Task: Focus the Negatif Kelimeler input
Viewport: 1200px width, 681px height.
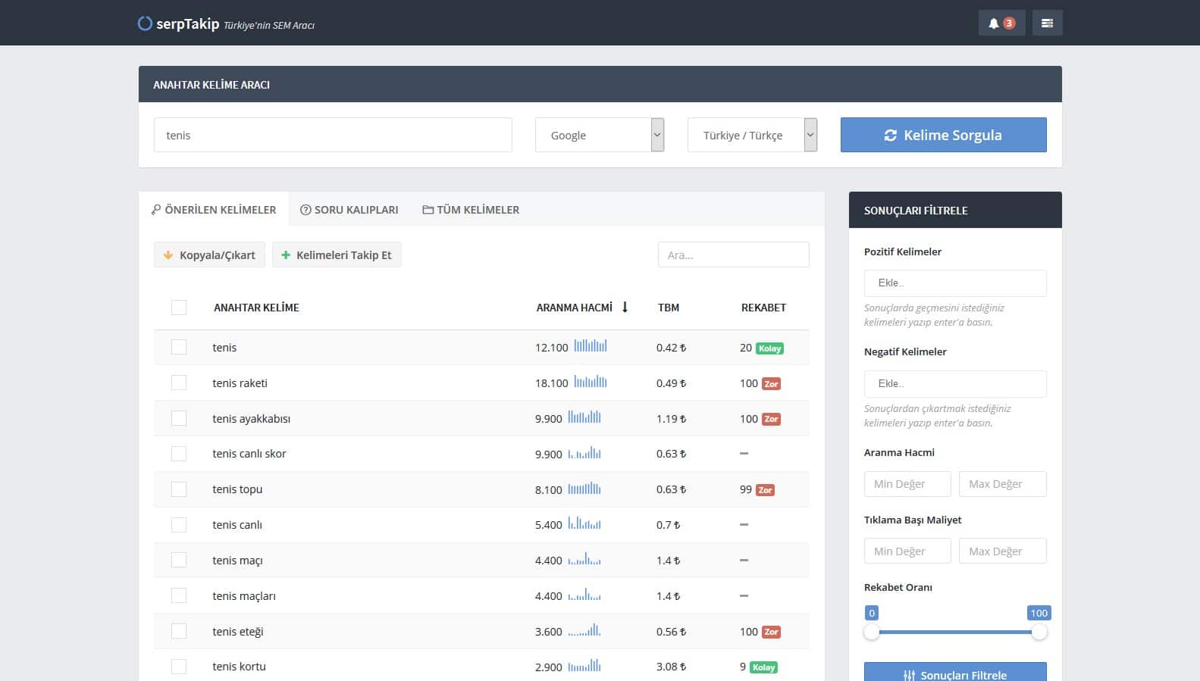Action: click(955, 384)
